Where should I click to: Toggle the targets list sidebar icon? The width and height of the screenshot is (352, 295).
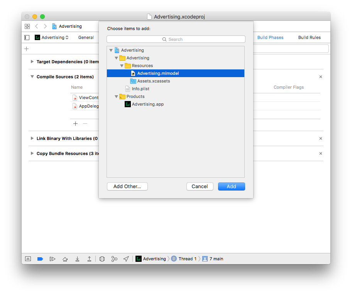(27, 37)
